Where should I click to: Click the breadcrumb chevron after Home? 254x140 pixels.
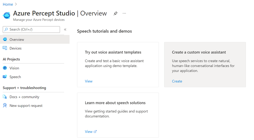click(16, 4)
